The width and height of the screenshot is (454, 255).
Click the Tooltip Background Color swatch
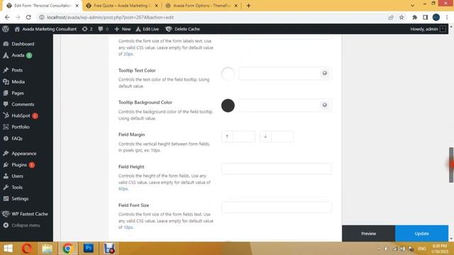pyautogui.click(x=228, y=106)
